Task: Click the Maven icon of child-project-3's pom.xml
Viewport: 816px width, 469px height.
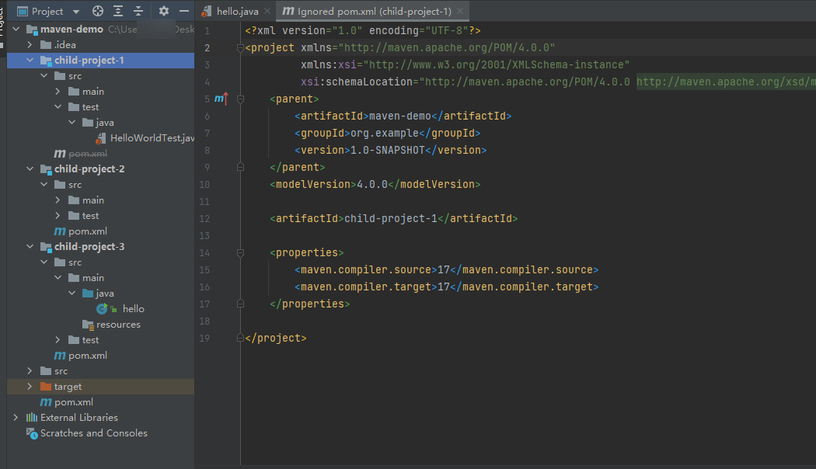Action: click(x=60, y=356)
